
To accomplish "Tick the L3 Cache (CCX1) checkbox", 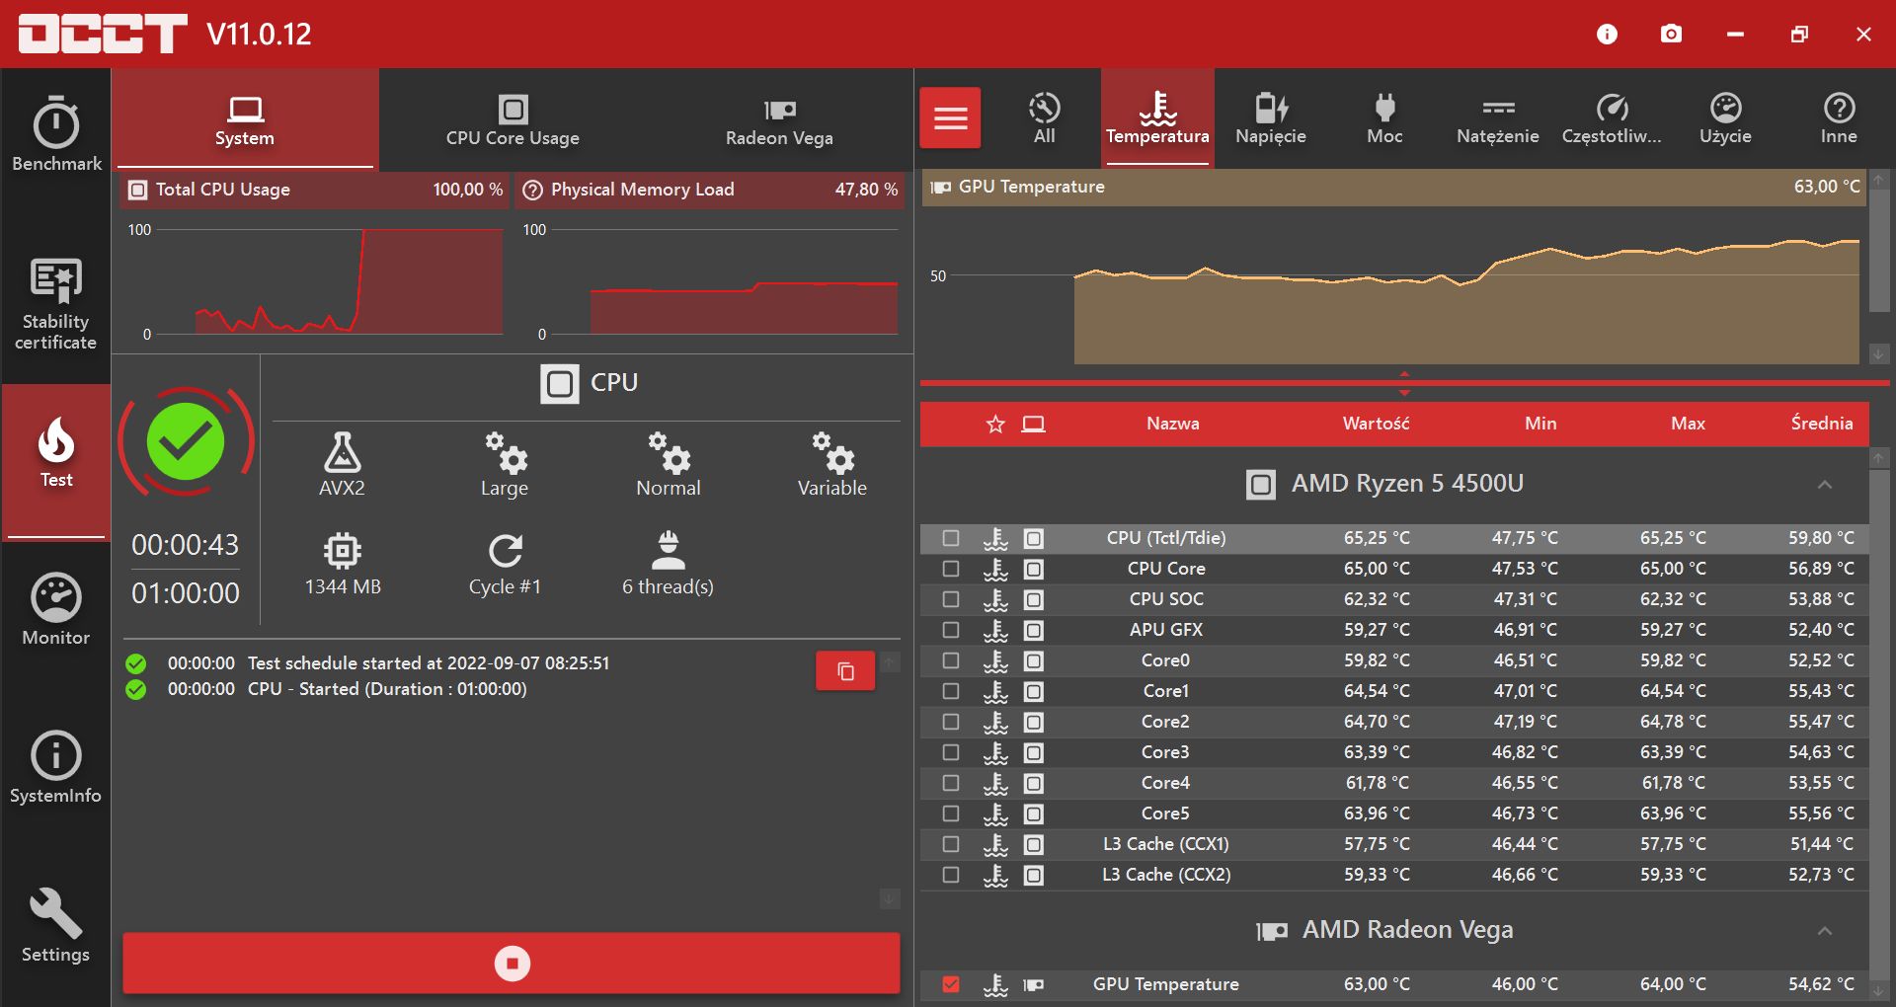I will (951, 844).
